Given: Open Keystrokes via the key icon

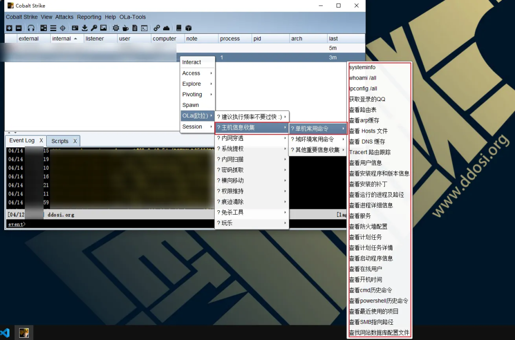Looking at the screenshot, I should 94,28.
